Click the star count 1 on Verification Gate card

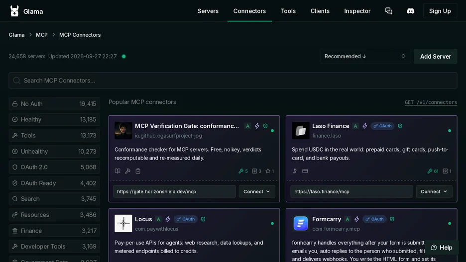[x=270, y=171]
